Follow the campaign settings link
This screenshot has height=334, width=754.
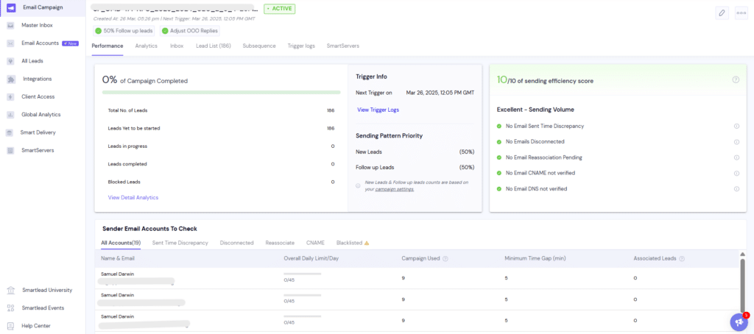395,189
